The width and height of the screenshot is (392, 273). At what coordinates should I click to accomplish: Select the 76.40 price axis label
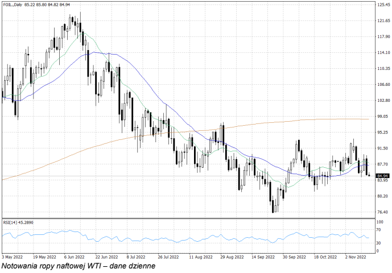(382, 212)
